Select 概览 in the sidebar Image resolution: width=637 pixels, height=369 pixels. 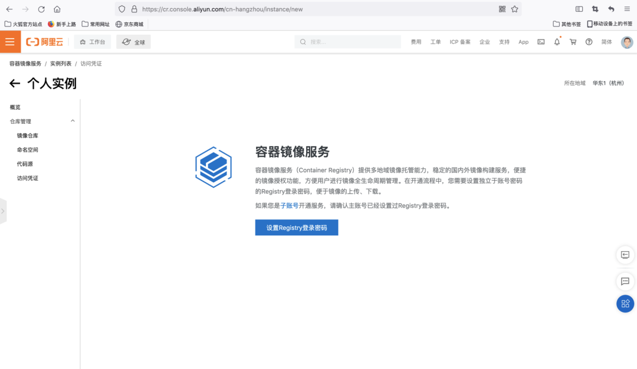click(x=15, y=107)
